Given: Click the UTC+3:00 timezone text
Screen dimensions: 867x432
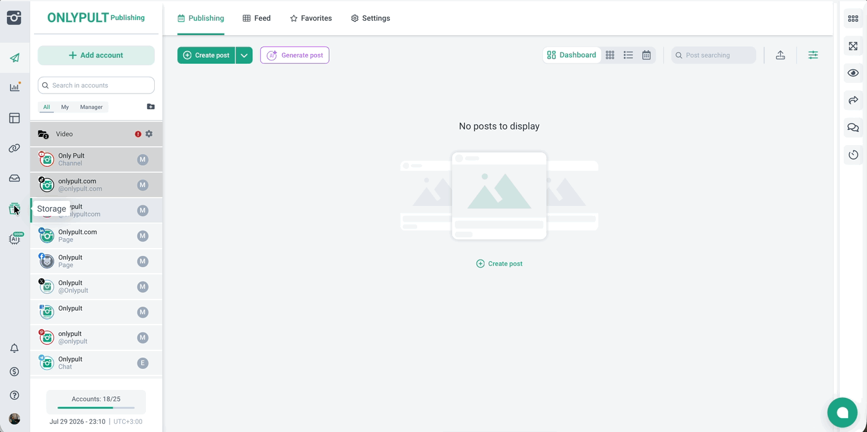Looking at the screenshot, I should [x=128, y=421].
